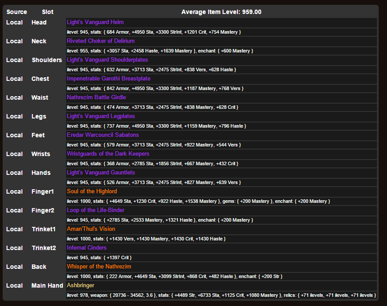Open Light's Vanguard Legplates item
The image size is (387, 306).
[101, 116]
